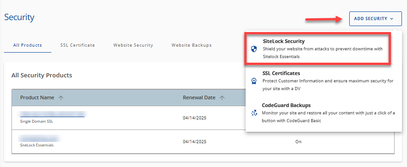The width and height of the screenshot is (407, 167).
Task: Switch to the Website Backups tab
Action: click(x=192, y=45)
